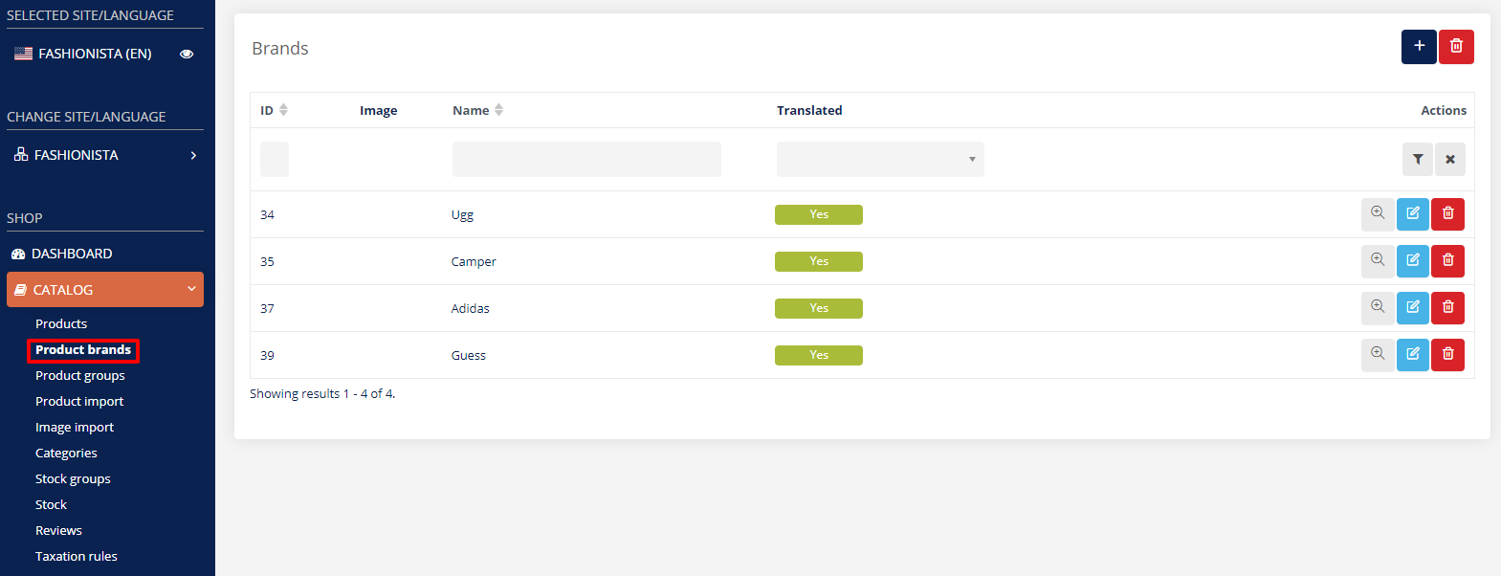Open Categories menu item
Screen dimensions: 1501x576
pyautogui.click(x=66, y=453)
